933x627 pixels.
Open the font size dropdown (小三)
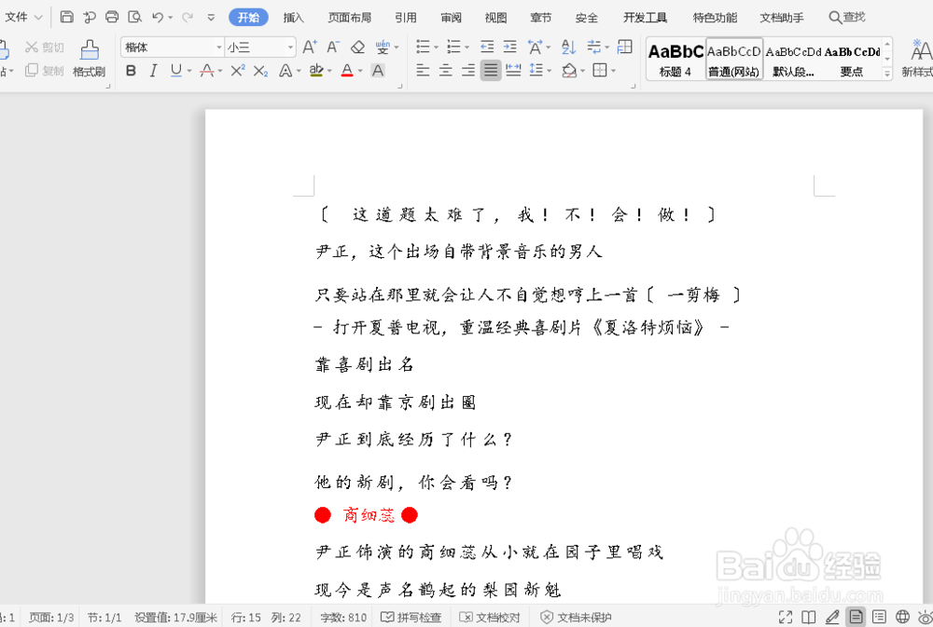[290, 47]
